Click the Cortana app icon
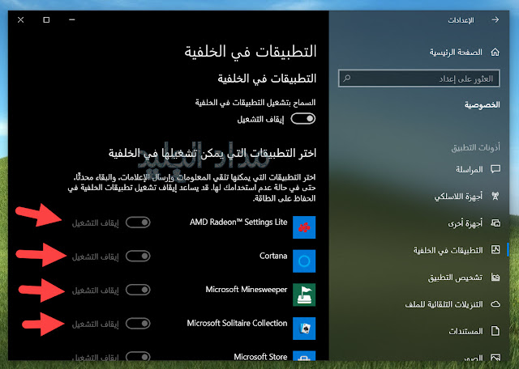The width and height of the screenshot is (519, 369). click(304, 261)
